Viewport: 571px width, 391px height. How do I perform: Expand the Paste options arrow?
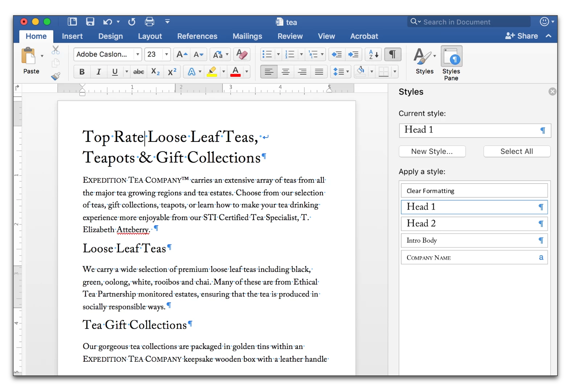(x=42, y=56)
